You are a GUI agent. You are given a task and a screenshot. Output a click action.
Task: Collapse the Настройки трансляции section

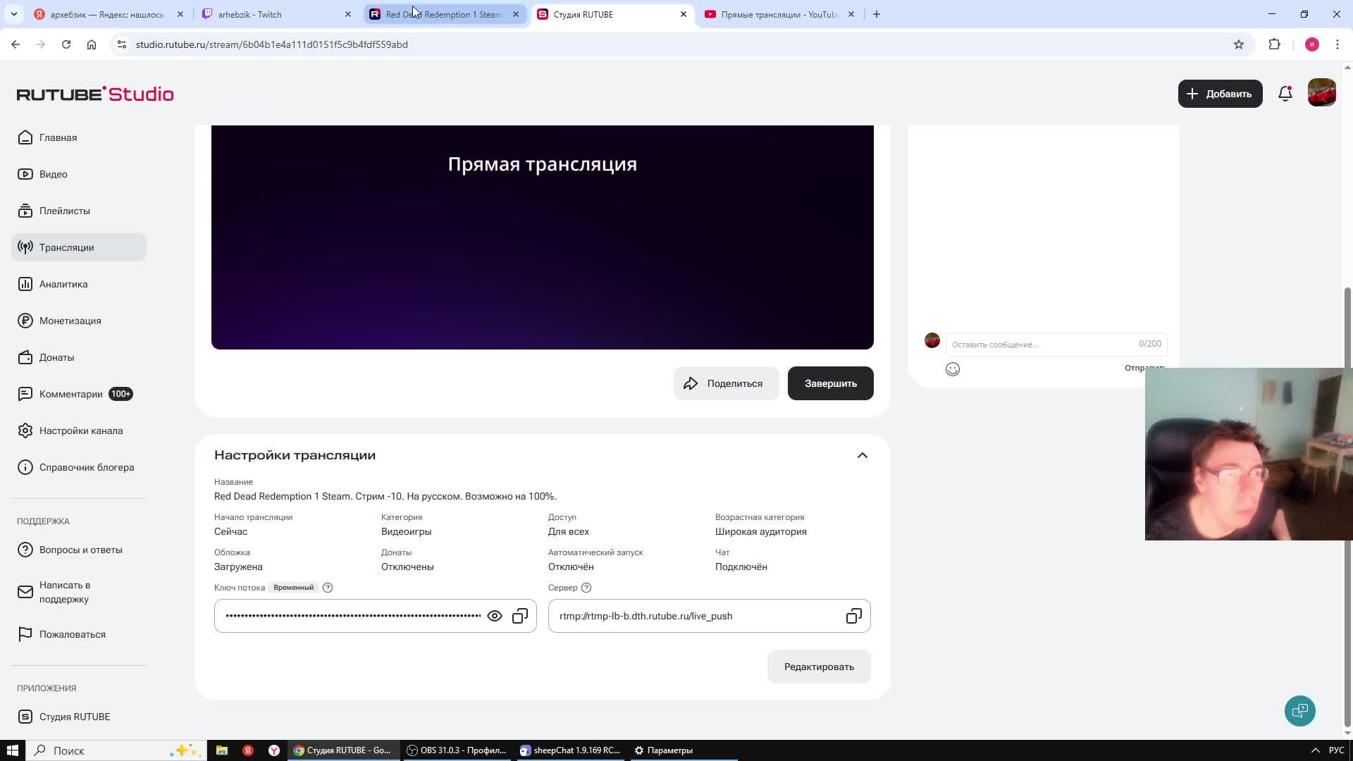(x=862, y=454)
